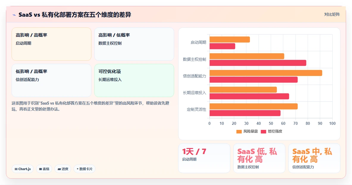Click the orange 长期运维投入 bar
Screen dimensions: 352x185
click(243, 90)
